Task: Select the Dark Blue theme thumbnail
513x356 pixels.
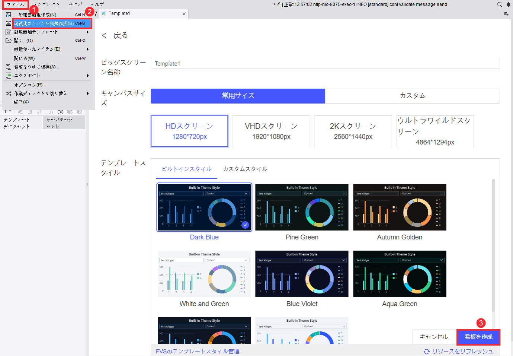Action: point(204,207)
